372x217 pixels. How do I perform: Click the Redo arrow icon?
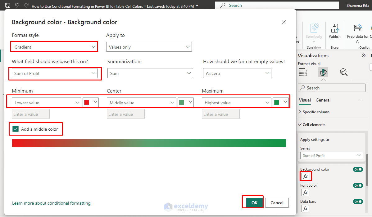pos(26,5)
